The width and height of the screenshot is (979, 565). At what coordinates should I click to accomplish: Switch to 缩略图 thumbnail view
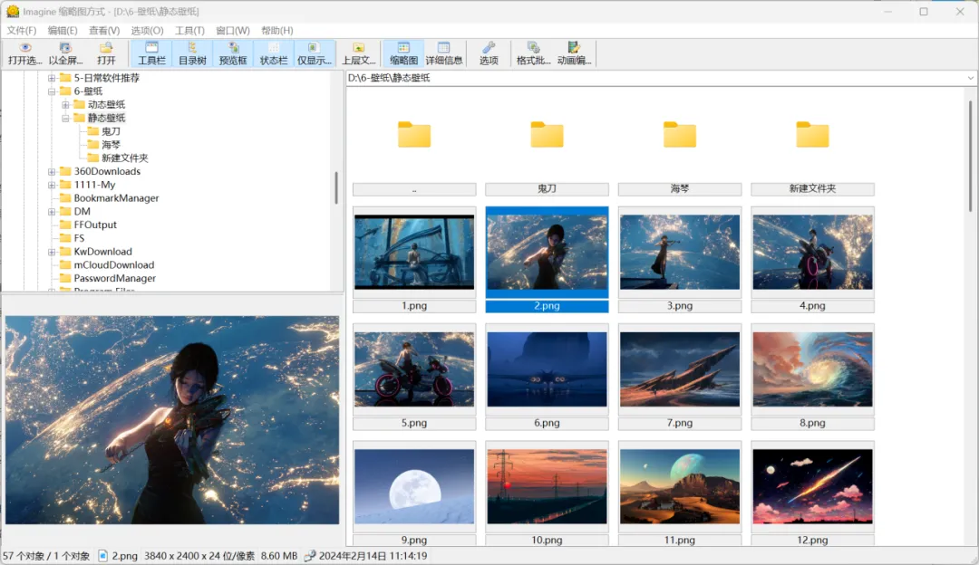pos(403,53)
